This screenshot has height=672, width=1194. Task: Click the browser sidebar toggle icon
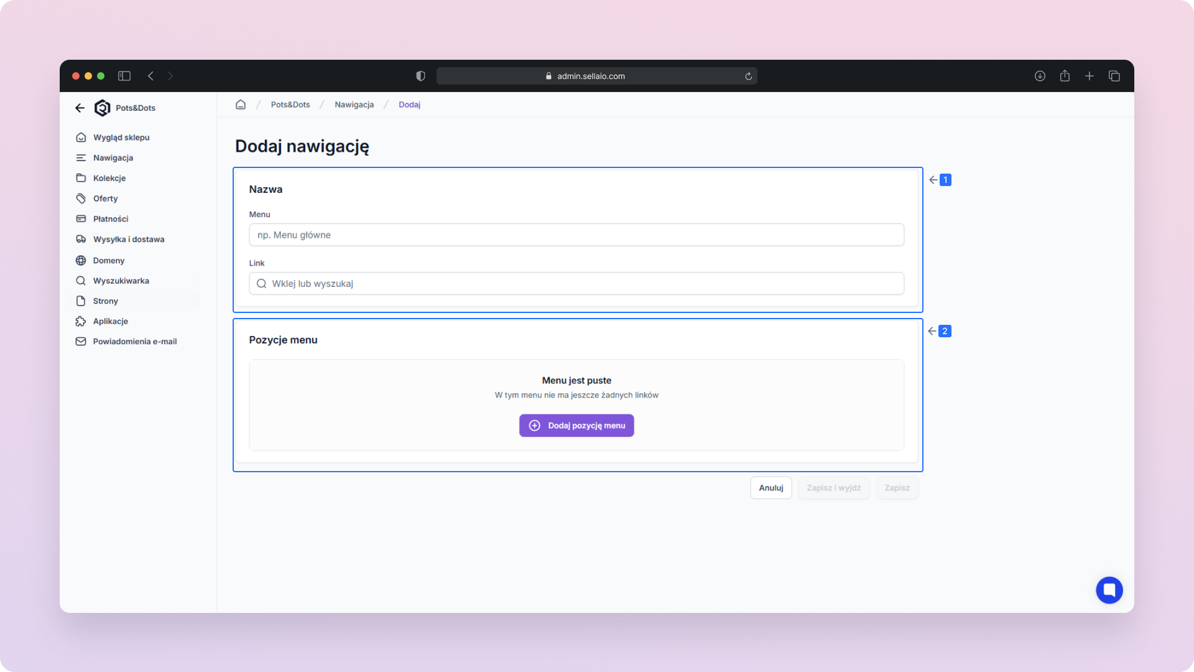(x=124, y=76)
